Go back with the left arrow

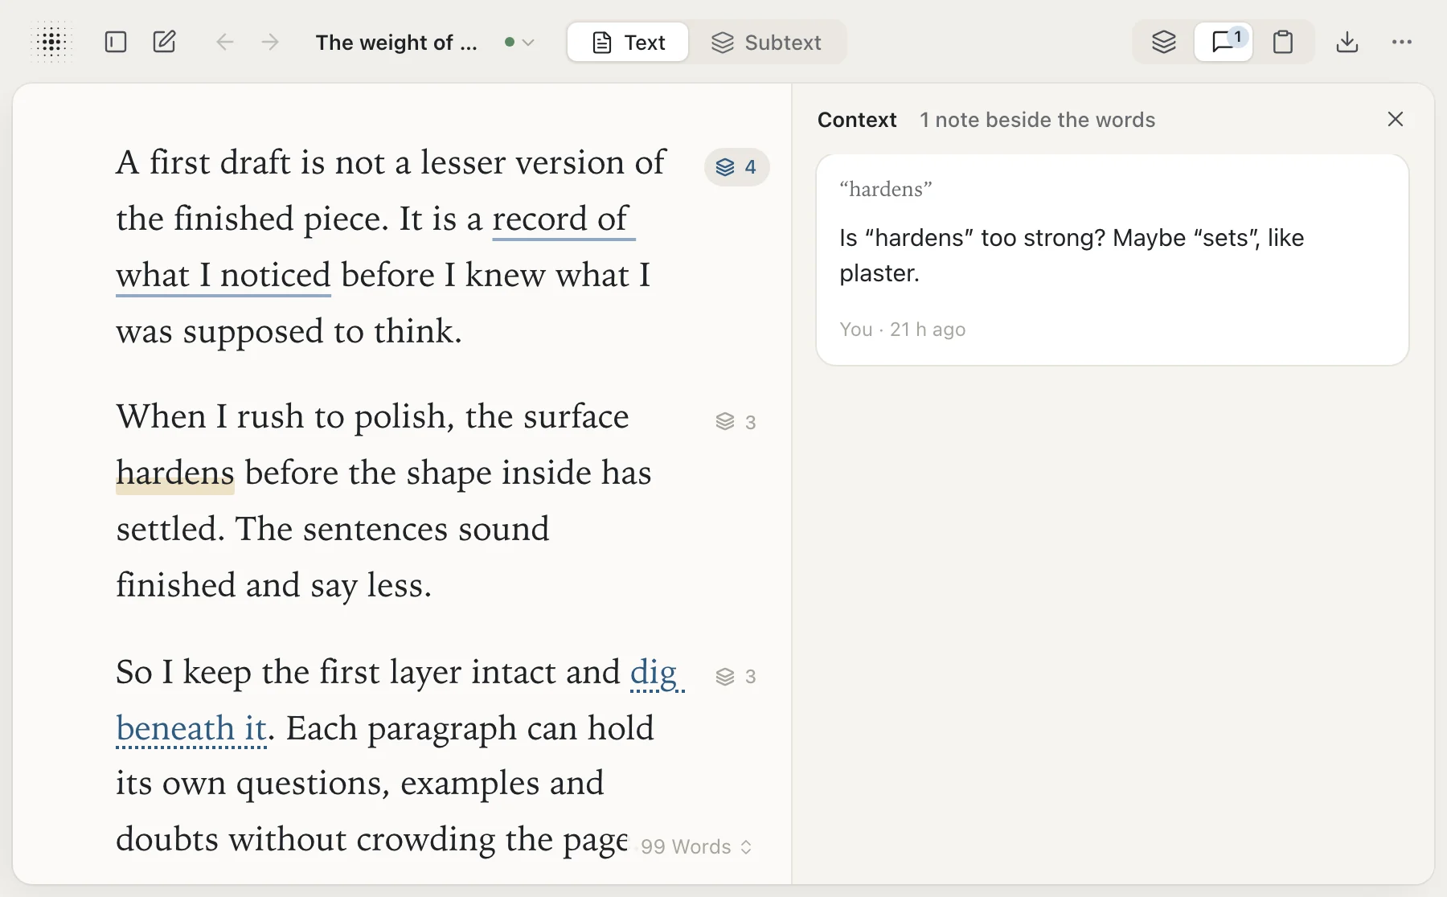(x=225, y=42)
